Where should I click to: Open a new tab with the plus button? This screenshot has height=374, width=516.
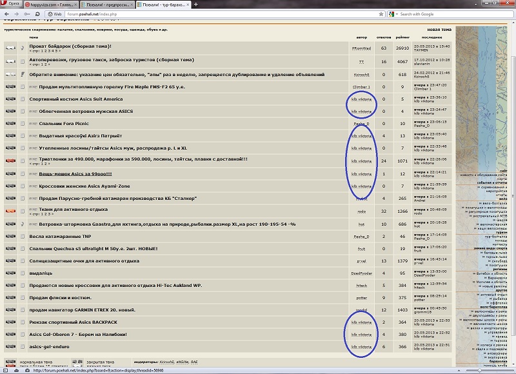click(196, 5)
